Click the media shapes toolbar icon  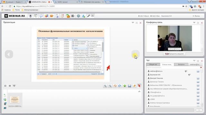pyautogui.click(x=46, y=16)
